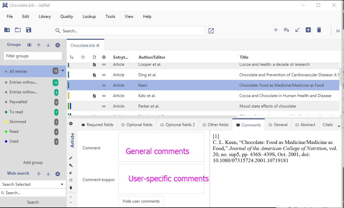Expand toolbar overflow chevrons
344x208 pixels.
pyautogui.click(x=338, y=31)
